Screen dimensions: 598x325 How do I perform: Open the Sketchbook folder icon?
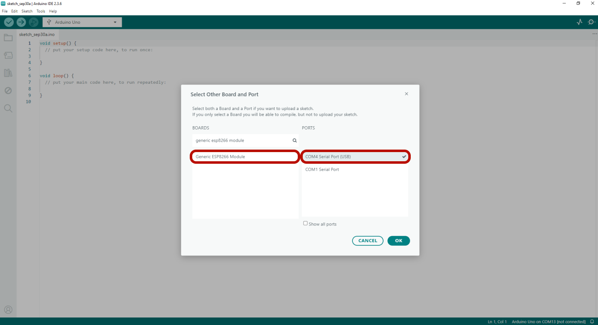click(x=8, y=38)
